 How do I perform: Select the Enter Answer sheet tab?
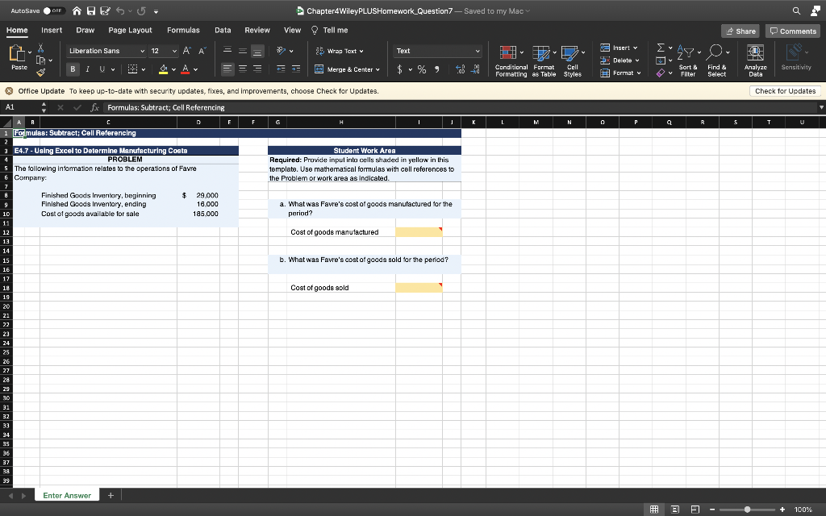pos(67,496)
